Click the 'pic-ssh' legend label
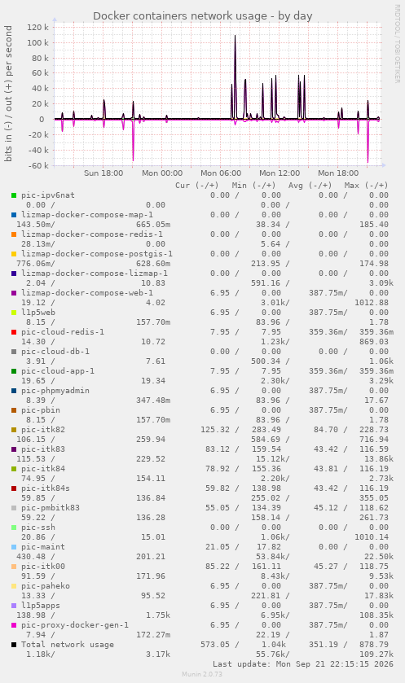The image size is (405, 683). (38, 528)
